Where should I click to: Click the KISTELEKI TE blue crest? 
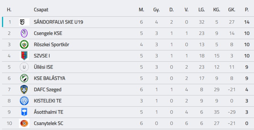[x=24, y=101]
